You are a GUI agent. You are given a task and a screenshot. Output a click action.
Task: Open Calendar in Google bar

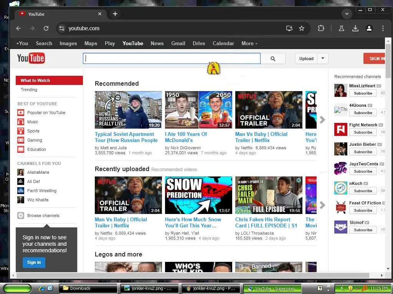(223, 44)
